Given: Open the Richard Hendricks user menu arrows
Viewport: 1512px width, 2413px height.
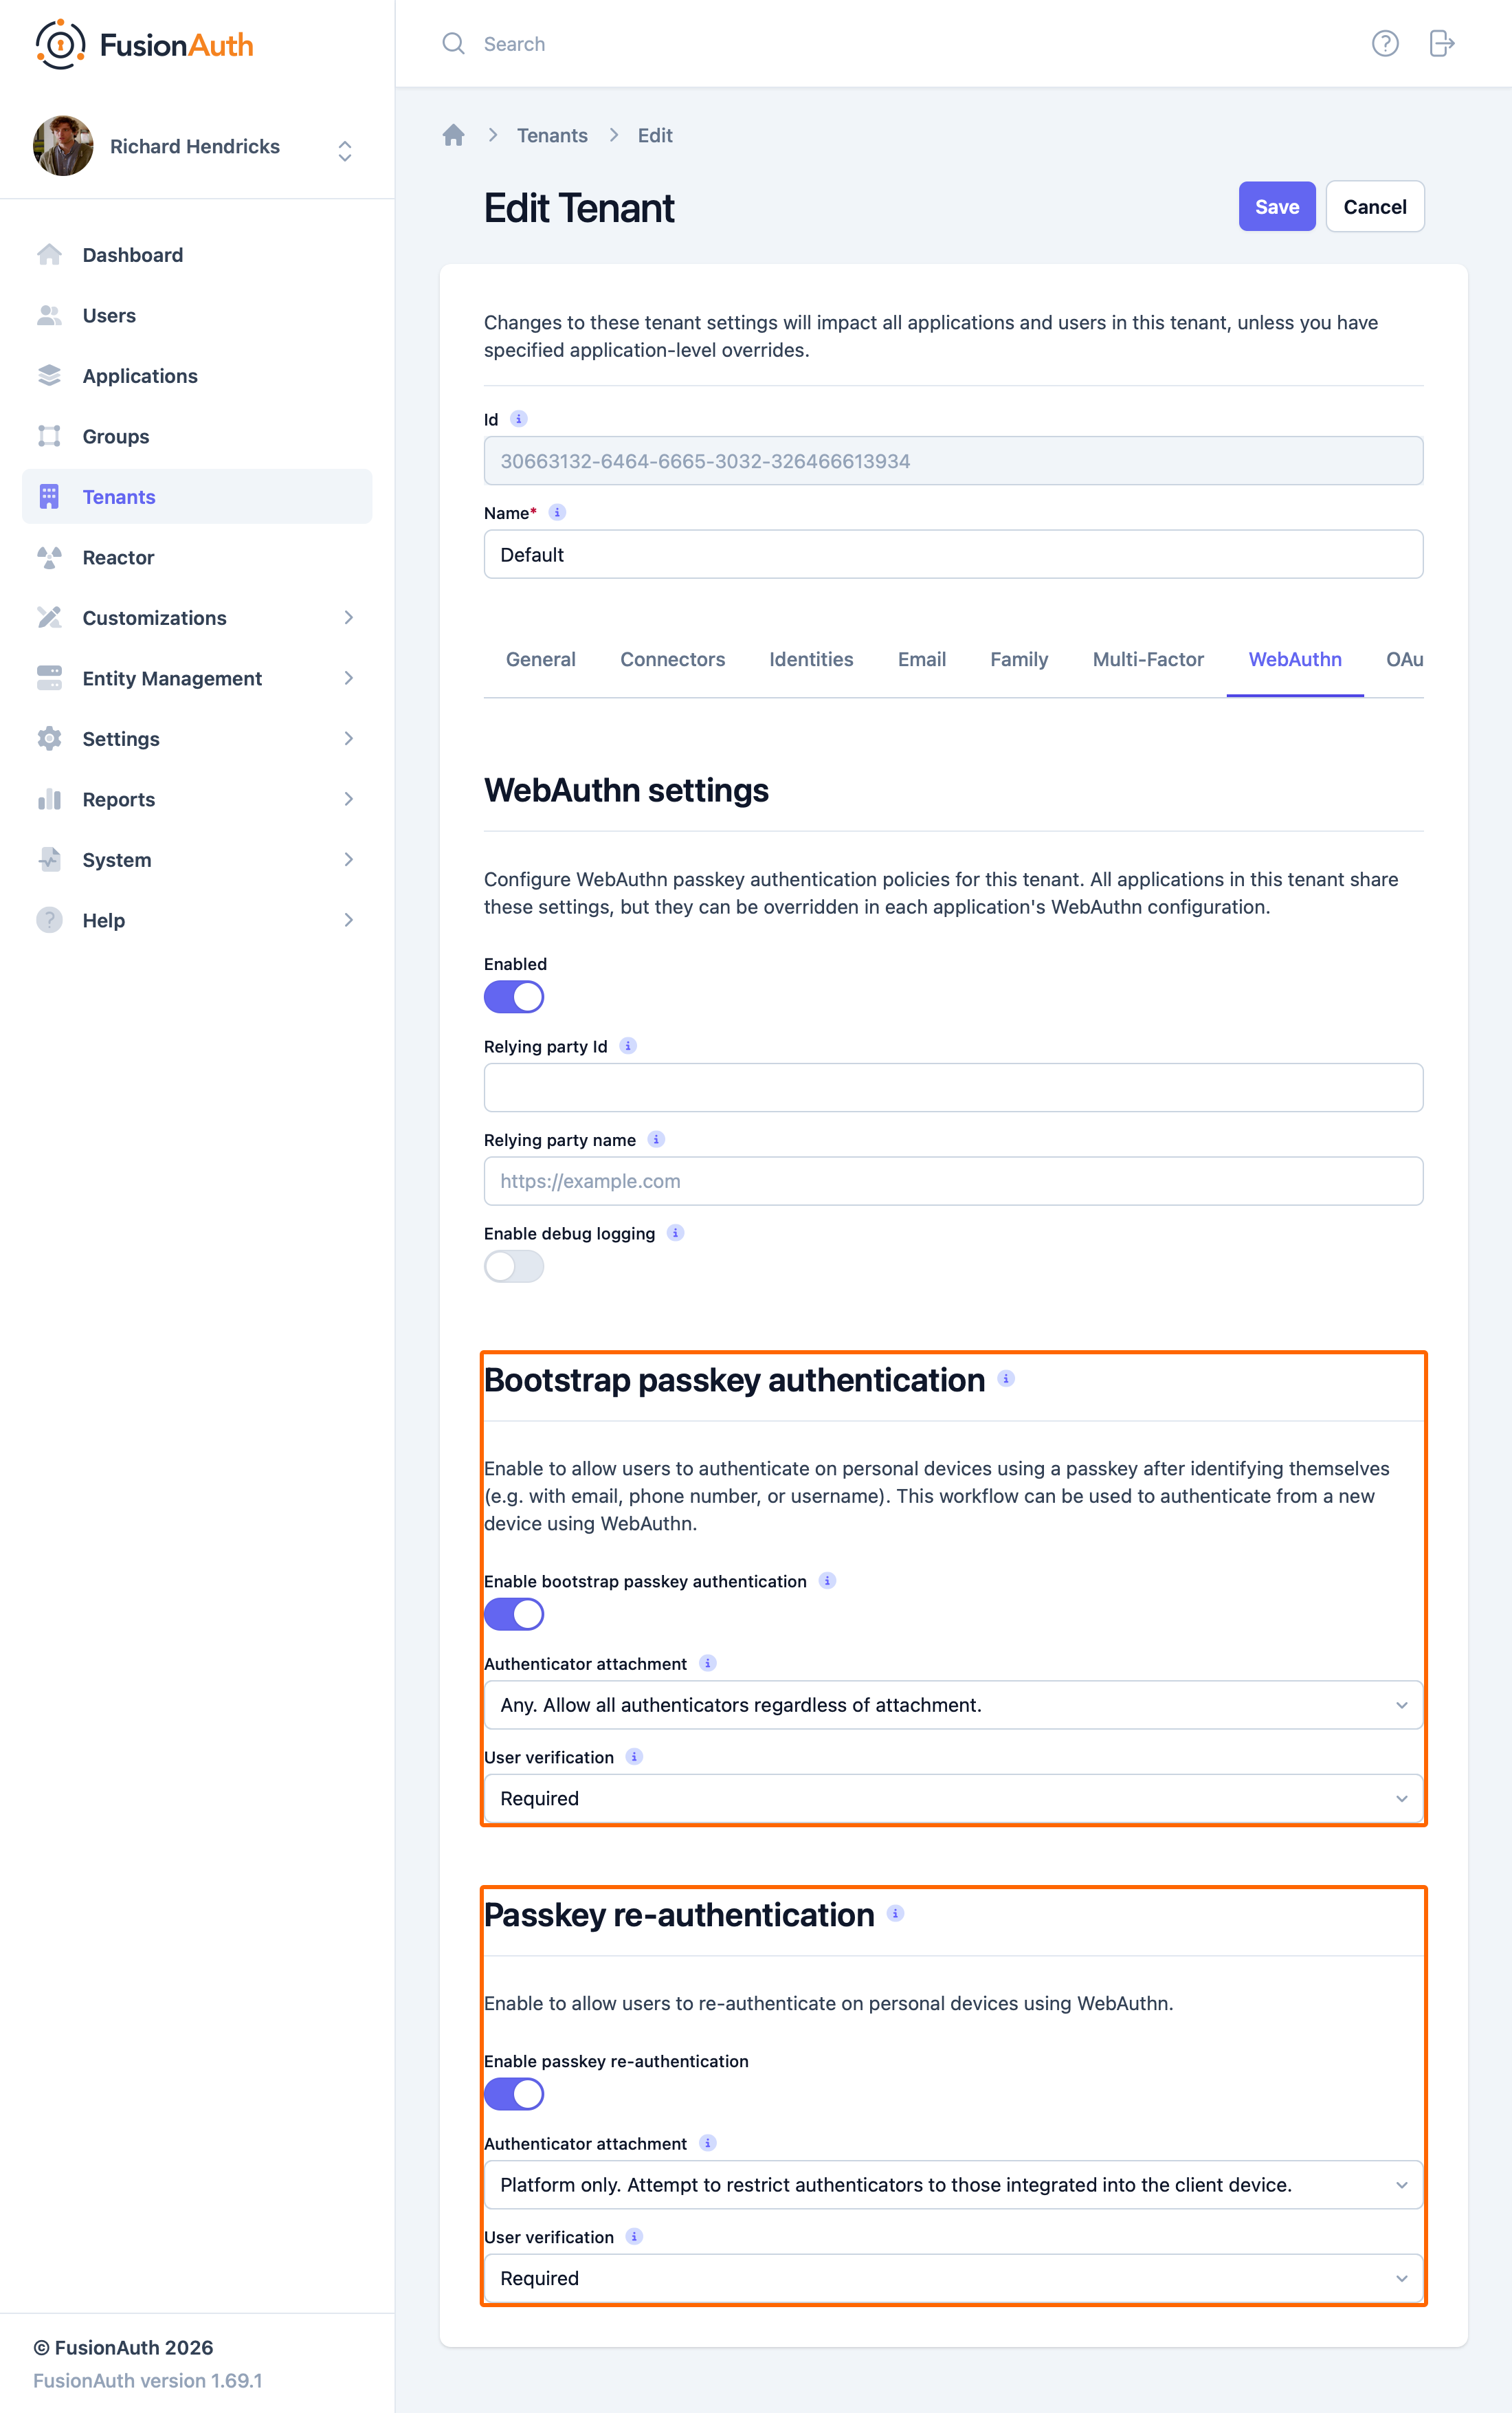Looking at the screenshot, I should point(345,150).
